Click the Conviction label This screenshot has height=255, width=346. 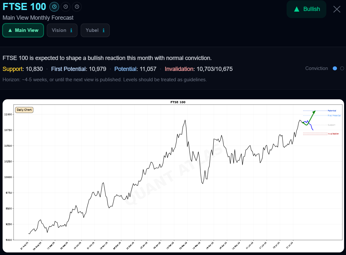[x=316, y=68]
